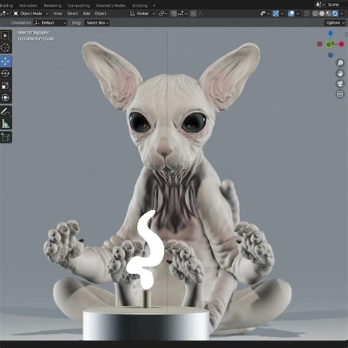Switch to the Scripting workspace tab

coord(139,5)
